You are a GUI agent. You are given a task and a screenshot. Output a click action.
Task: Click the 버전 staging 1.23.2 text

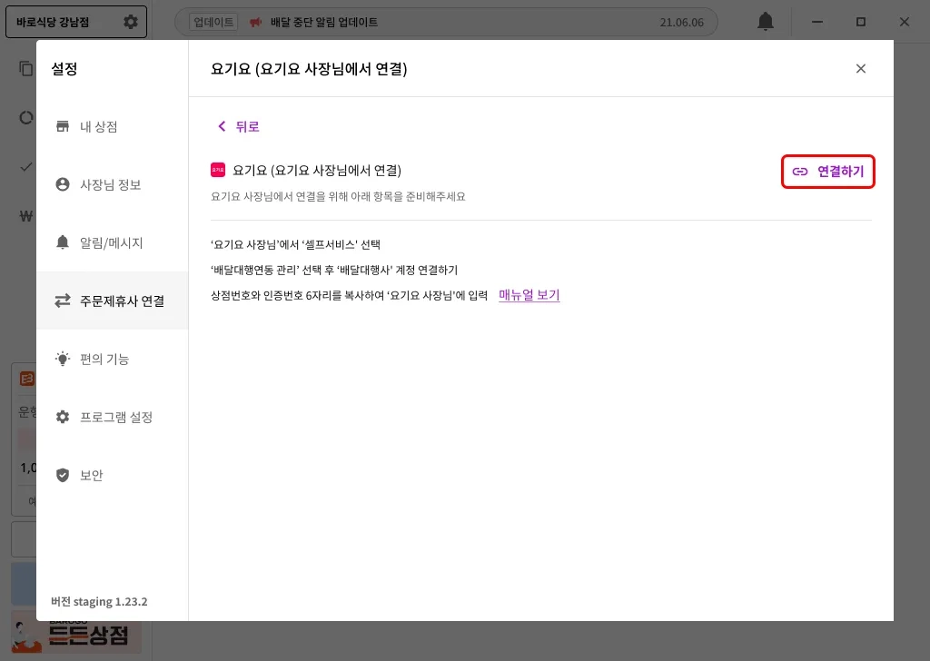(x=99, y=601)
